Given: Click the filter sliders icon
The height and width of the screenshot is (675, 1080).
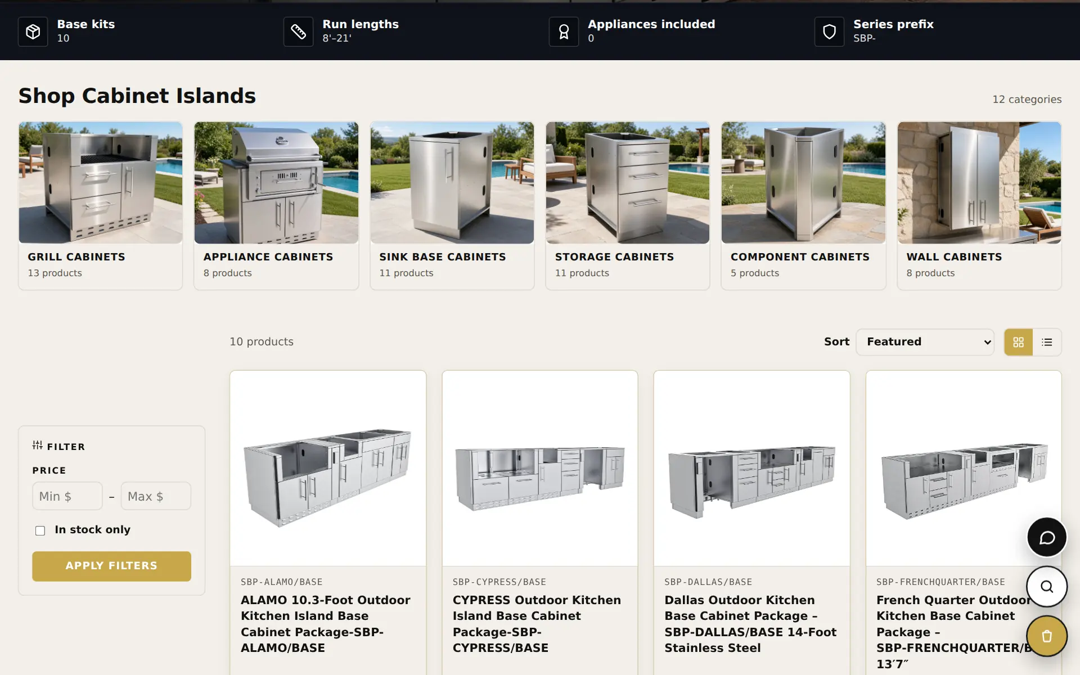Looking at the screenshot, I should point(37,445).
